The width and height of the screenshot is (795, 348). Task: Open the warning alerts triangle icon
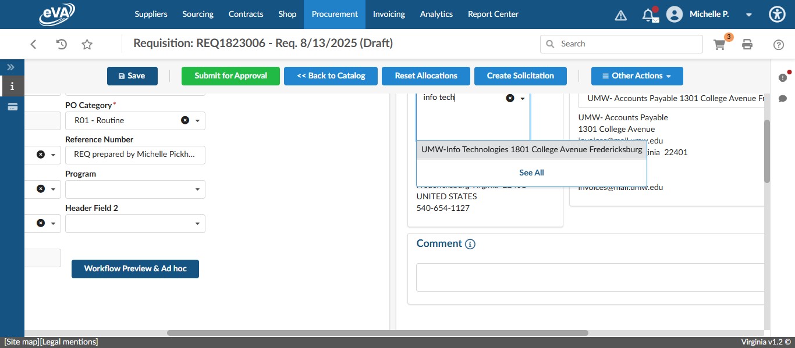621,15
